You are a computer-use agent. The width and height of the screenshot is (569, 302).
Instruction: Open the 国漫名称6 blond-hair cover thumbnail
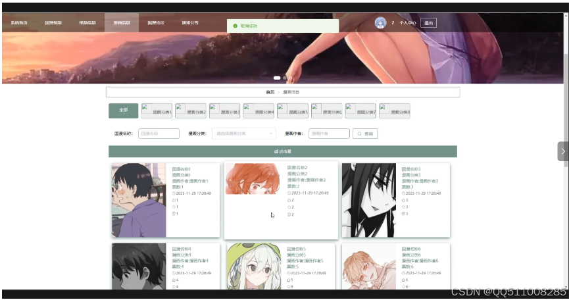click(x=369, y=266)
